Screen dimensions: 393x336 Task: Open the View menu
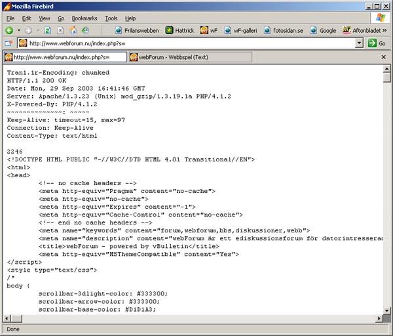[45, 18]
